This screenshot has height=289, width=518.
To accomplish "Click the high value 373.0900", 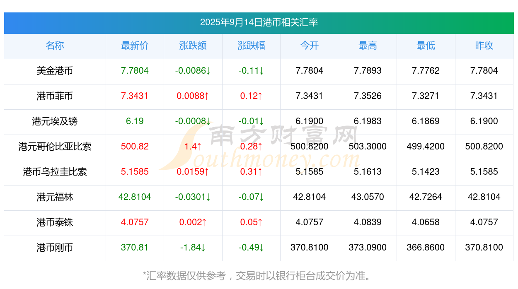I will (368, 248).
